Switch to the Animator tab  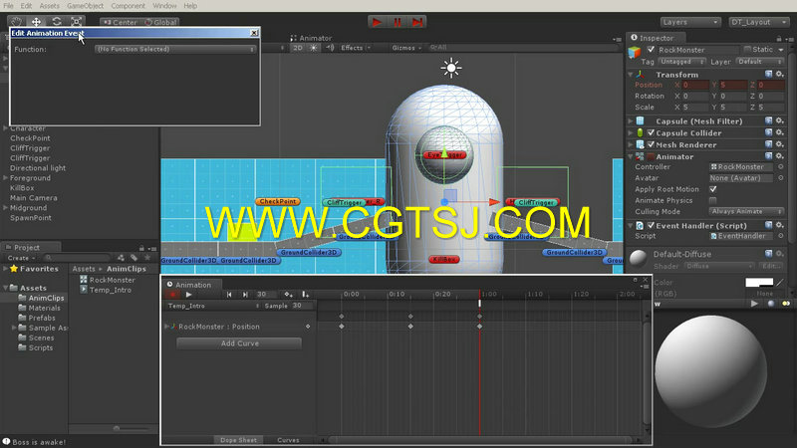[311, 38]
